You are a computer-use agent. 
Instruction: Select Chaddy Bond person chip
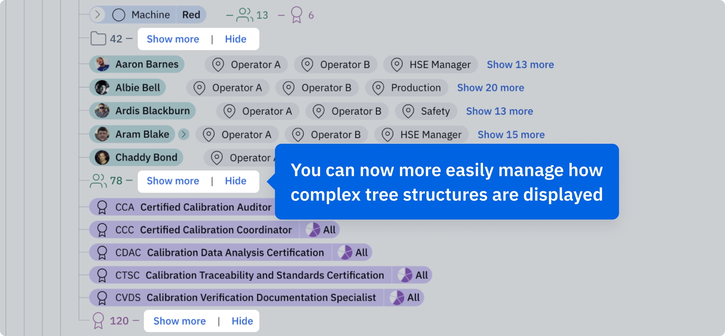[x=137, y=157]
